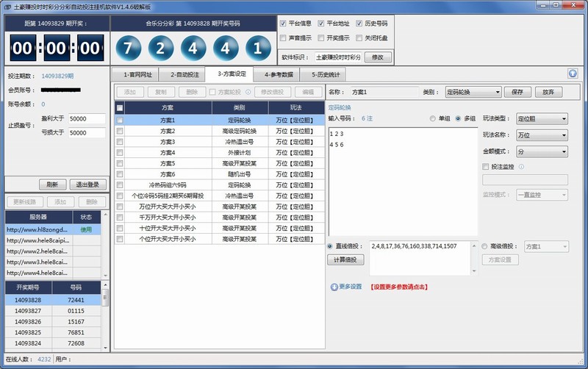Click the last lottery ball showing 1

coord(257,49)
